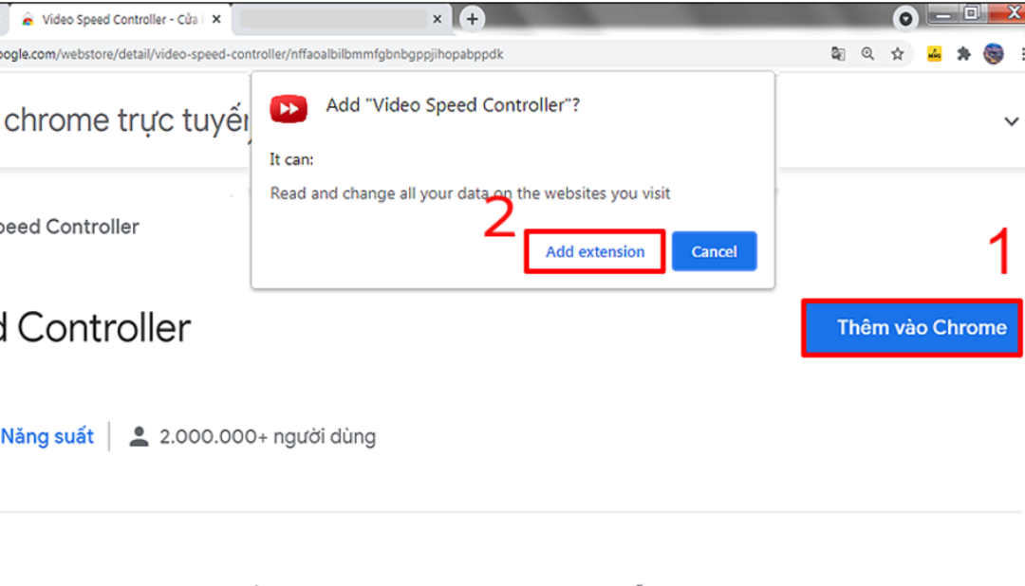This screenshot has width=1025, height=586.
Task: Click the Thêm vào Chrome button
Action: pos(913,327)
